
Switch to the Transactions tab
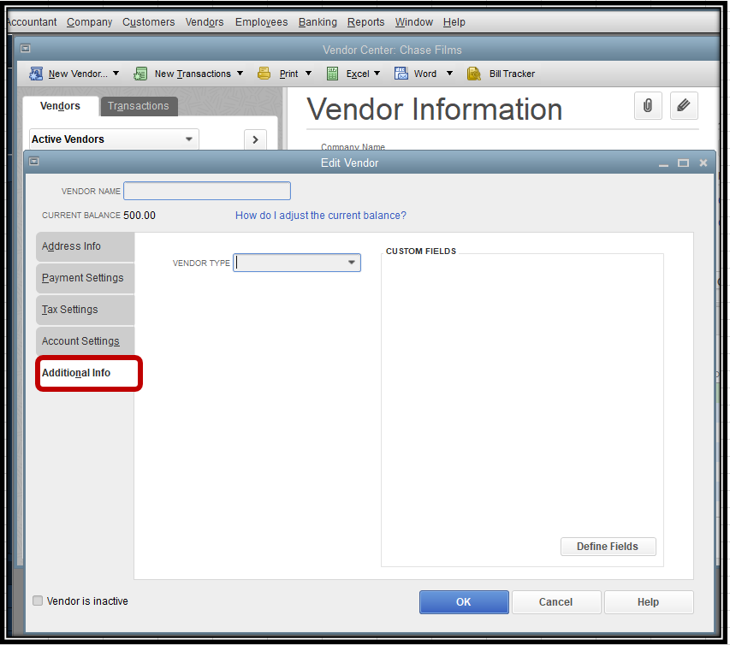[139, 106]
